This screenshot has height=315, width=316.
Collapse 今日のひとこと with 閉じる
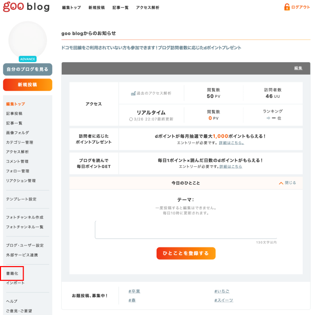pos(287,183)
